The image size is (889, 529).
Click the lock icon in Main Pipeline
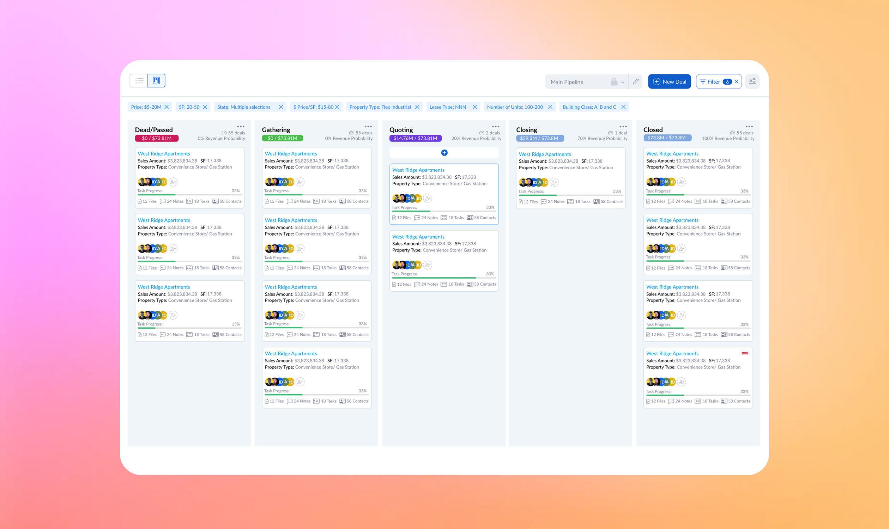[614, 81]
